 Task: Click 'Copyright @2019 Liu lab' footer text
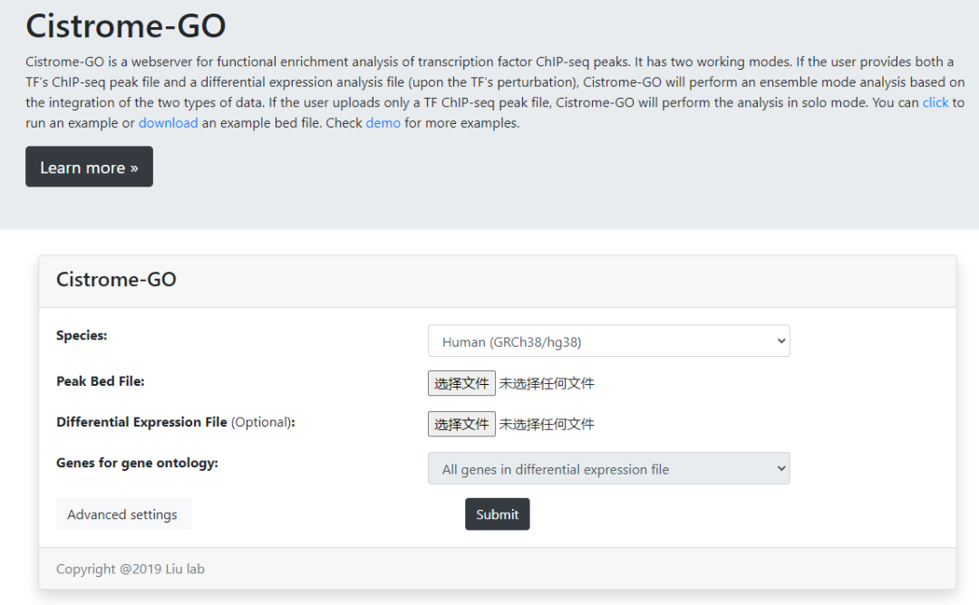click(x=131, y=569)
